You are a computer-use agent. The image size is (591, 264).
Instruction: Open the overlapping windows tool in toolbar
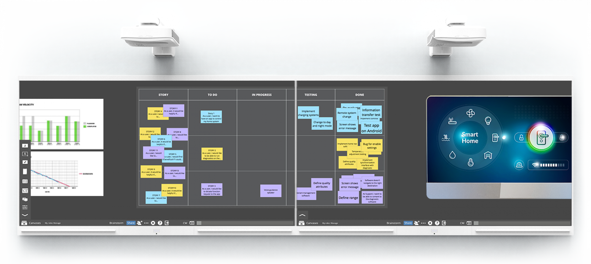pos(25,199)
